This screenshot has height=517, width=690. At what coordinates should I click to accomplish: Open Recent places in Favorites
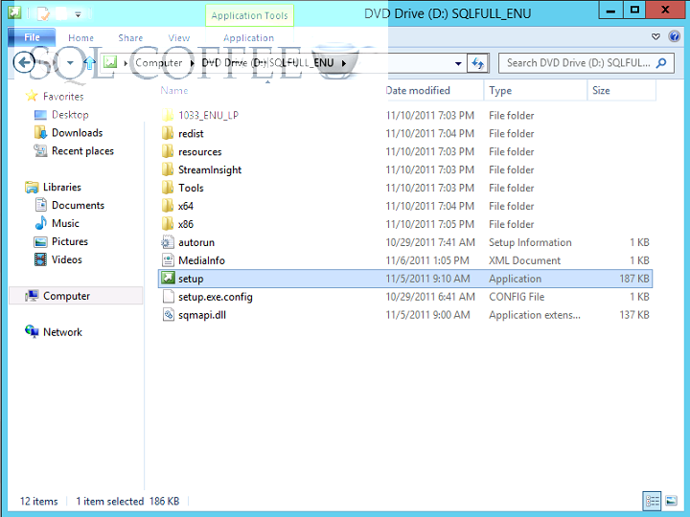(x=82, y=151)
